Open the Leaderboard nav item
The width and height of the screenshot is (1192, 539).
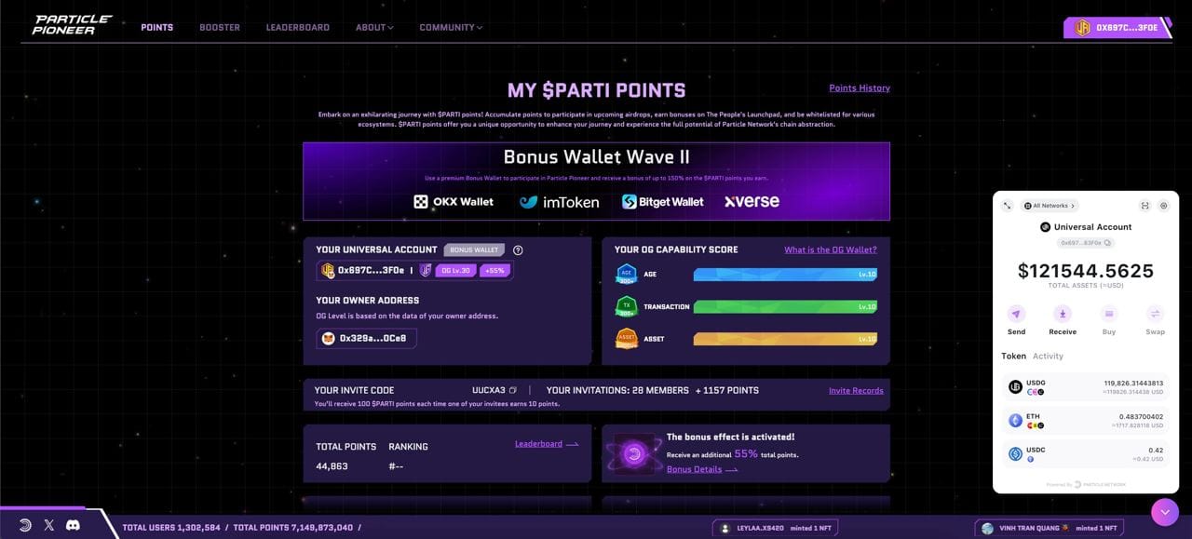click(298, 27)
